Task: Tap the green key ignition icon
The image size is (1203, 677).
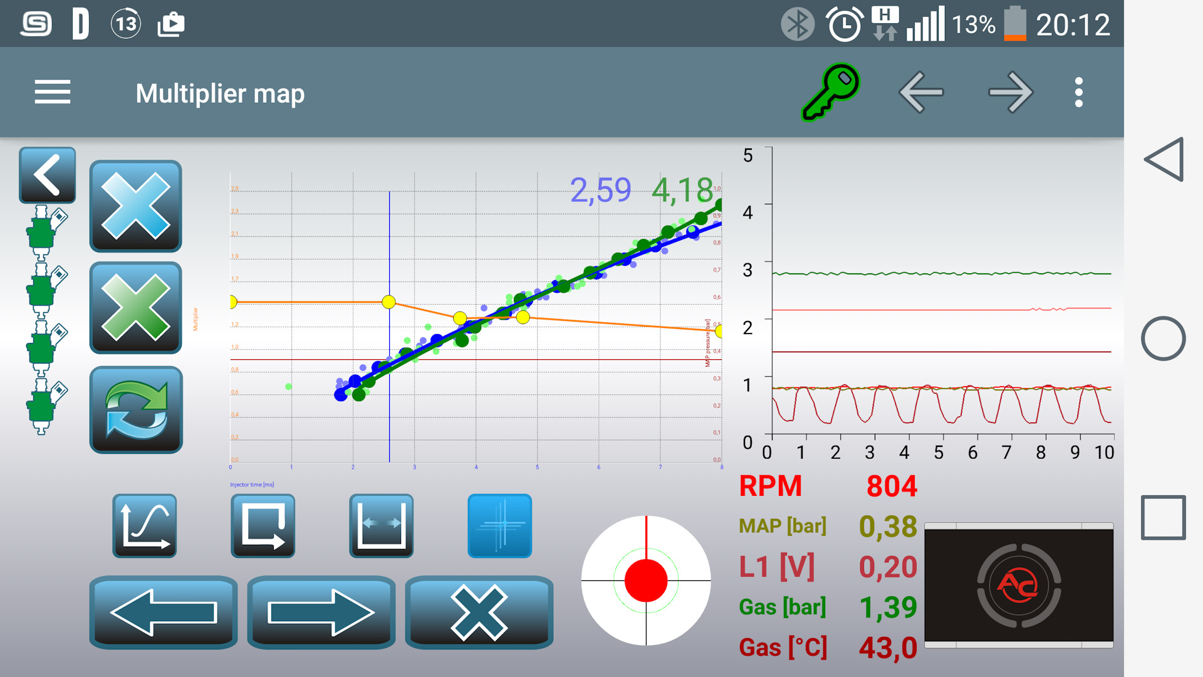Action: 831,92
